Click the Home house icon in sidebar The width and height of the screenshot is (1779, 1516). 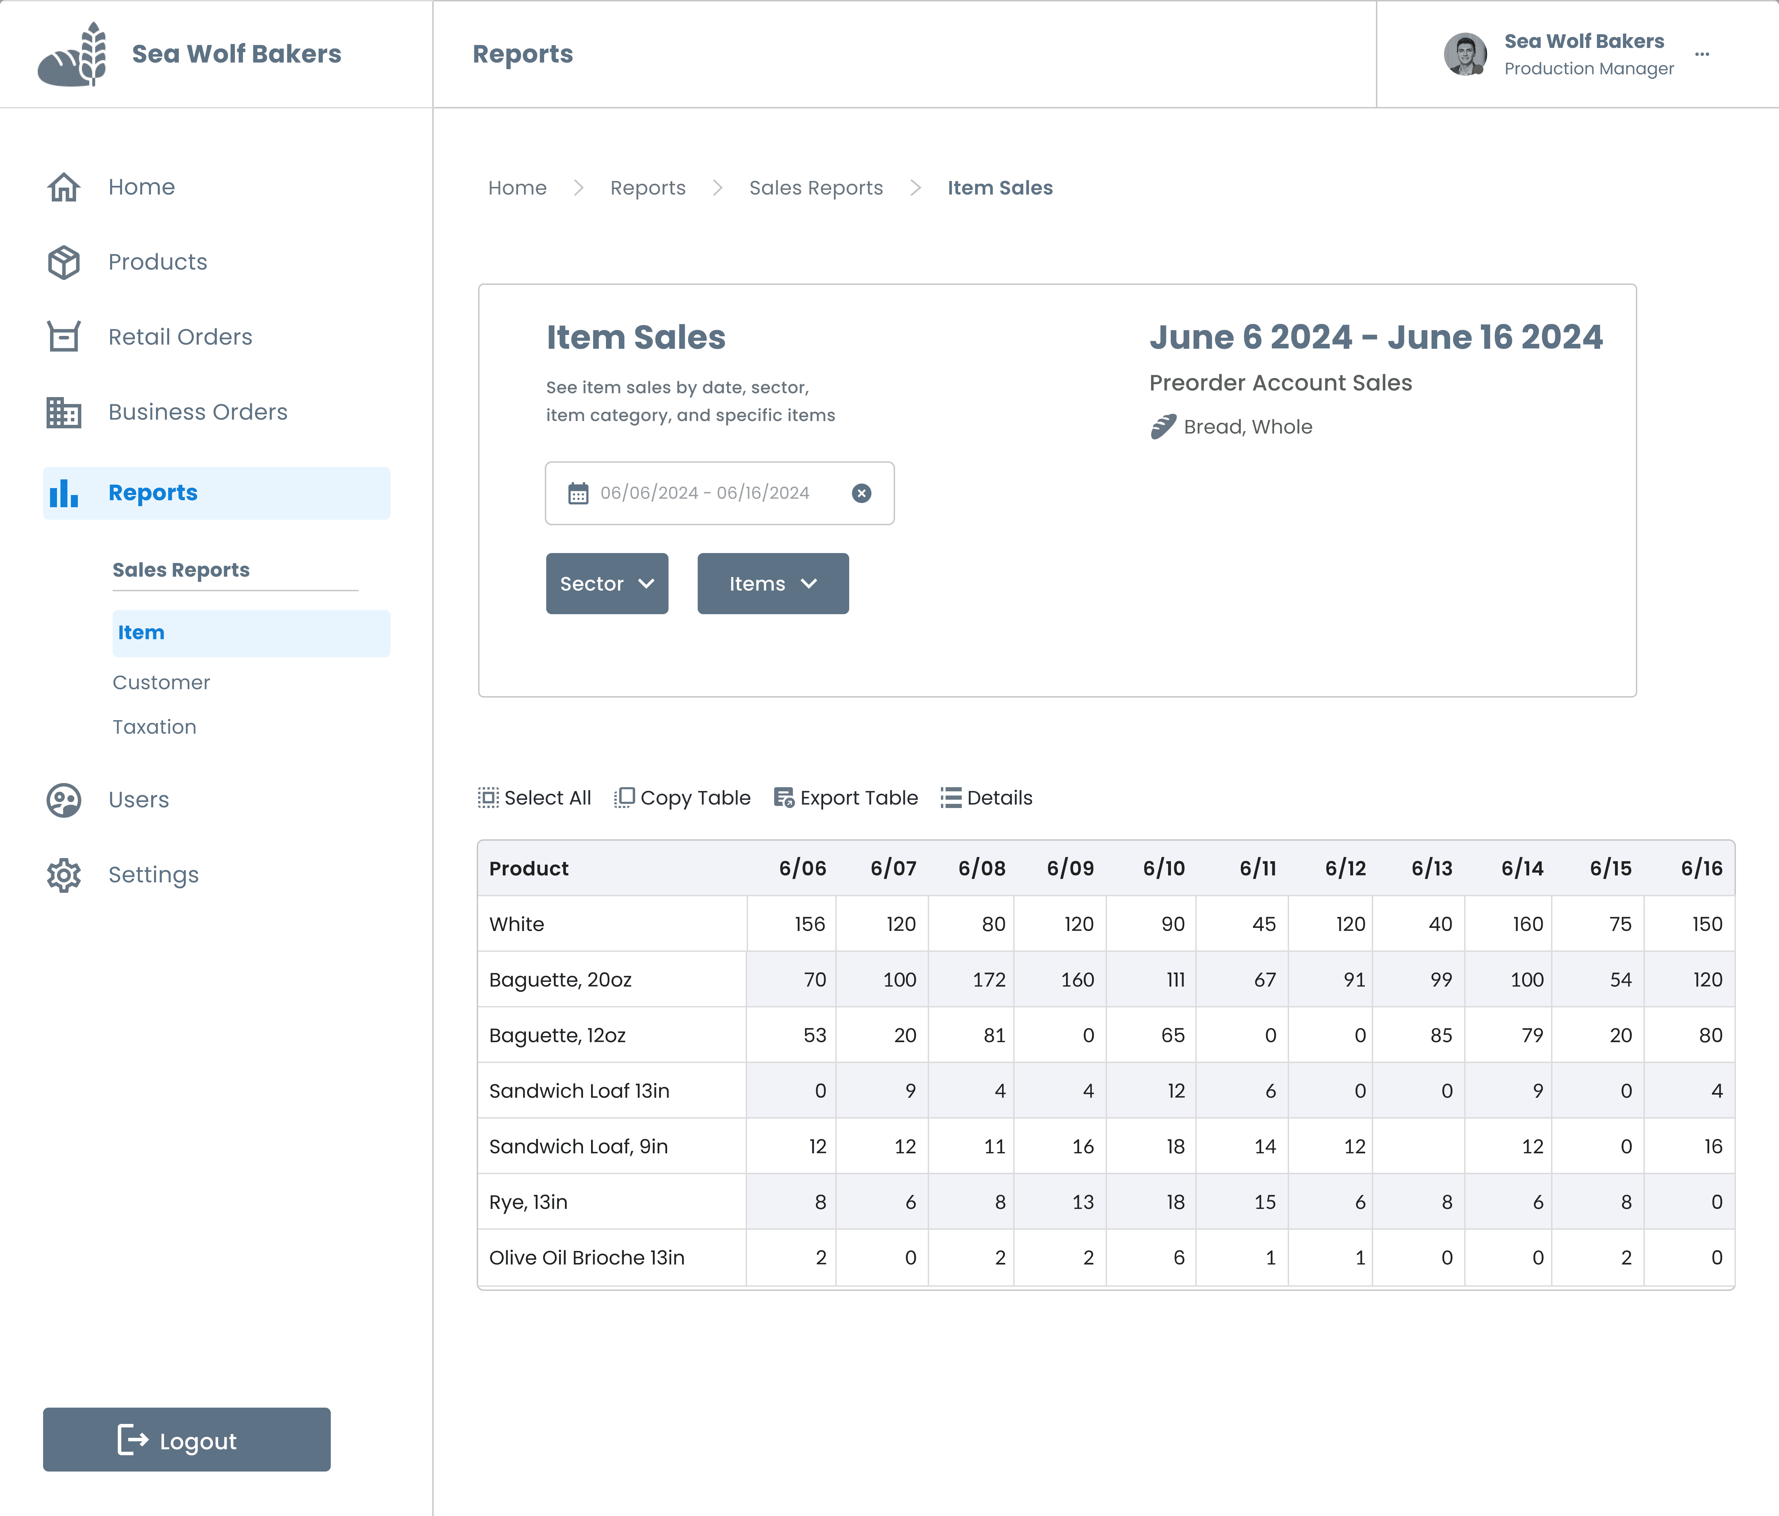[x=64, y=187]
